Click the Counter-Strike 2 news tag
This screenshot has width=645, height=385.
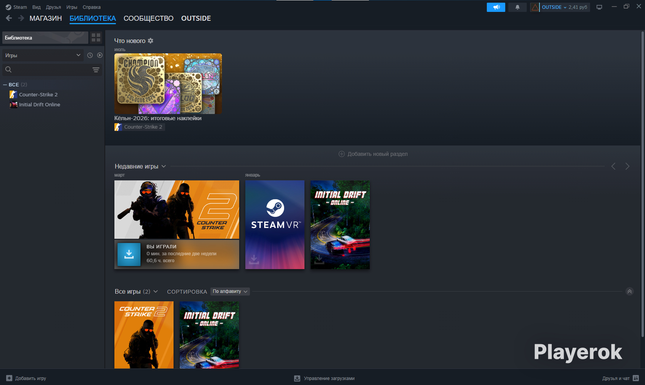click(x=139, y=127)
